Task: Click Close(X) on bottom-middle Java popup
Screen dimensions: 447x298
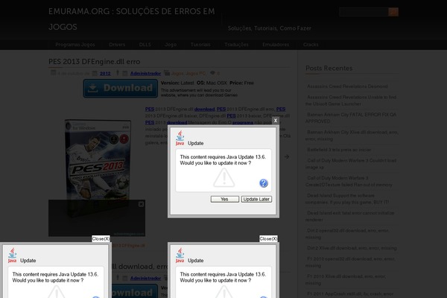Action: (x=268, y=238)
